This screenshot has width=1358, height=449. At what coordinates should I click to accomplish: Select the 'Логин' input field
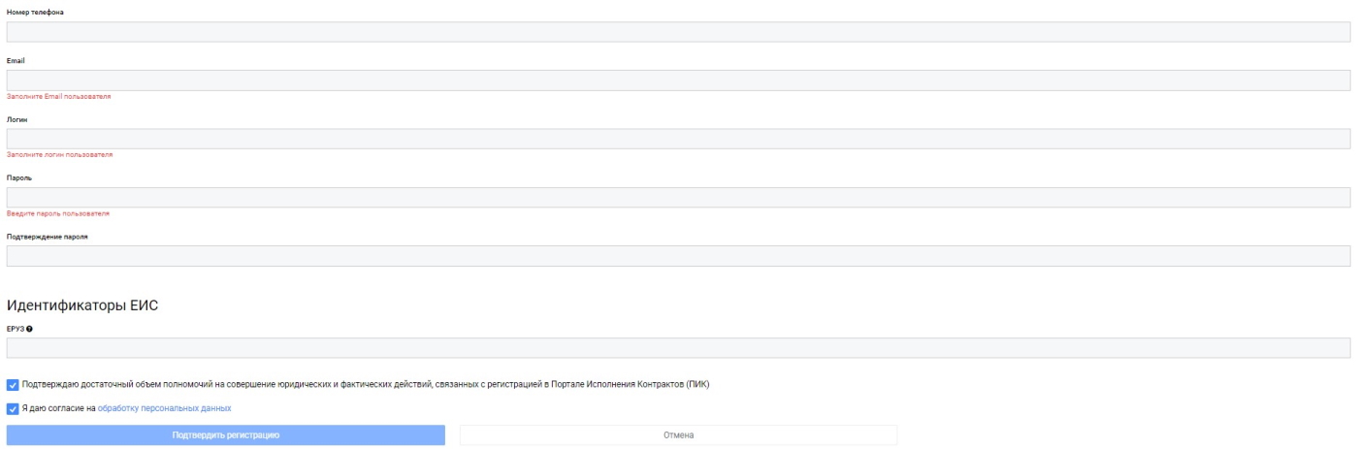pyautogui.click(x=679, y=139)
